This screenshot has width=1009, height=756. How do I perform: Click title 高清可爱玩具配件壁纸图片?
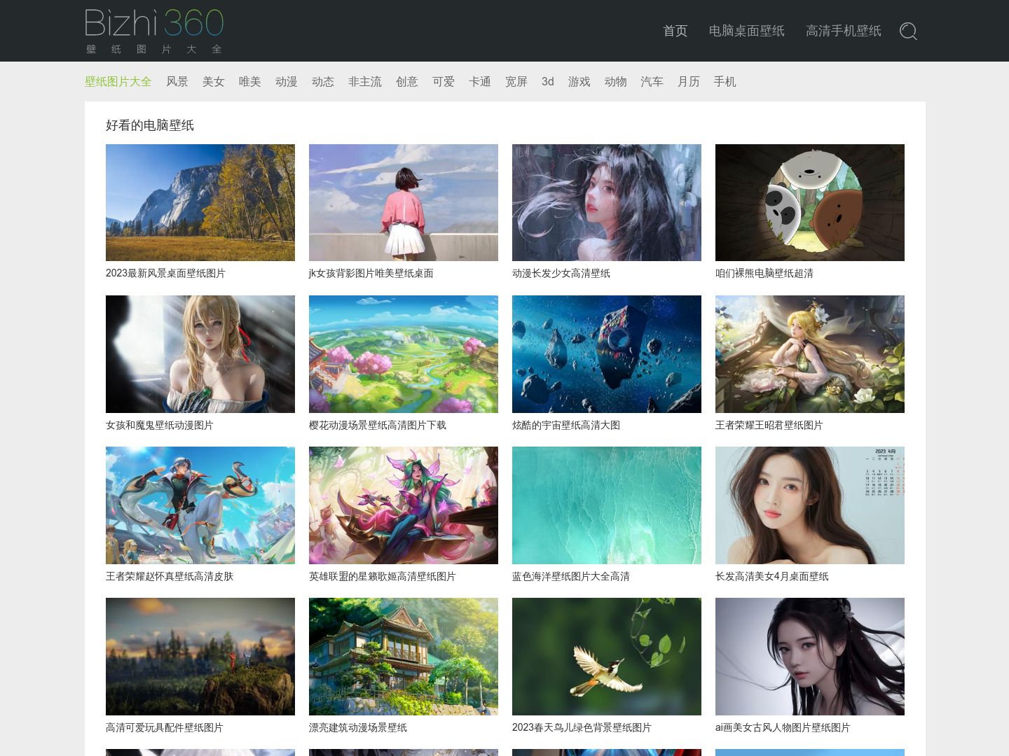pyautogui.click(x=165, y=727)
